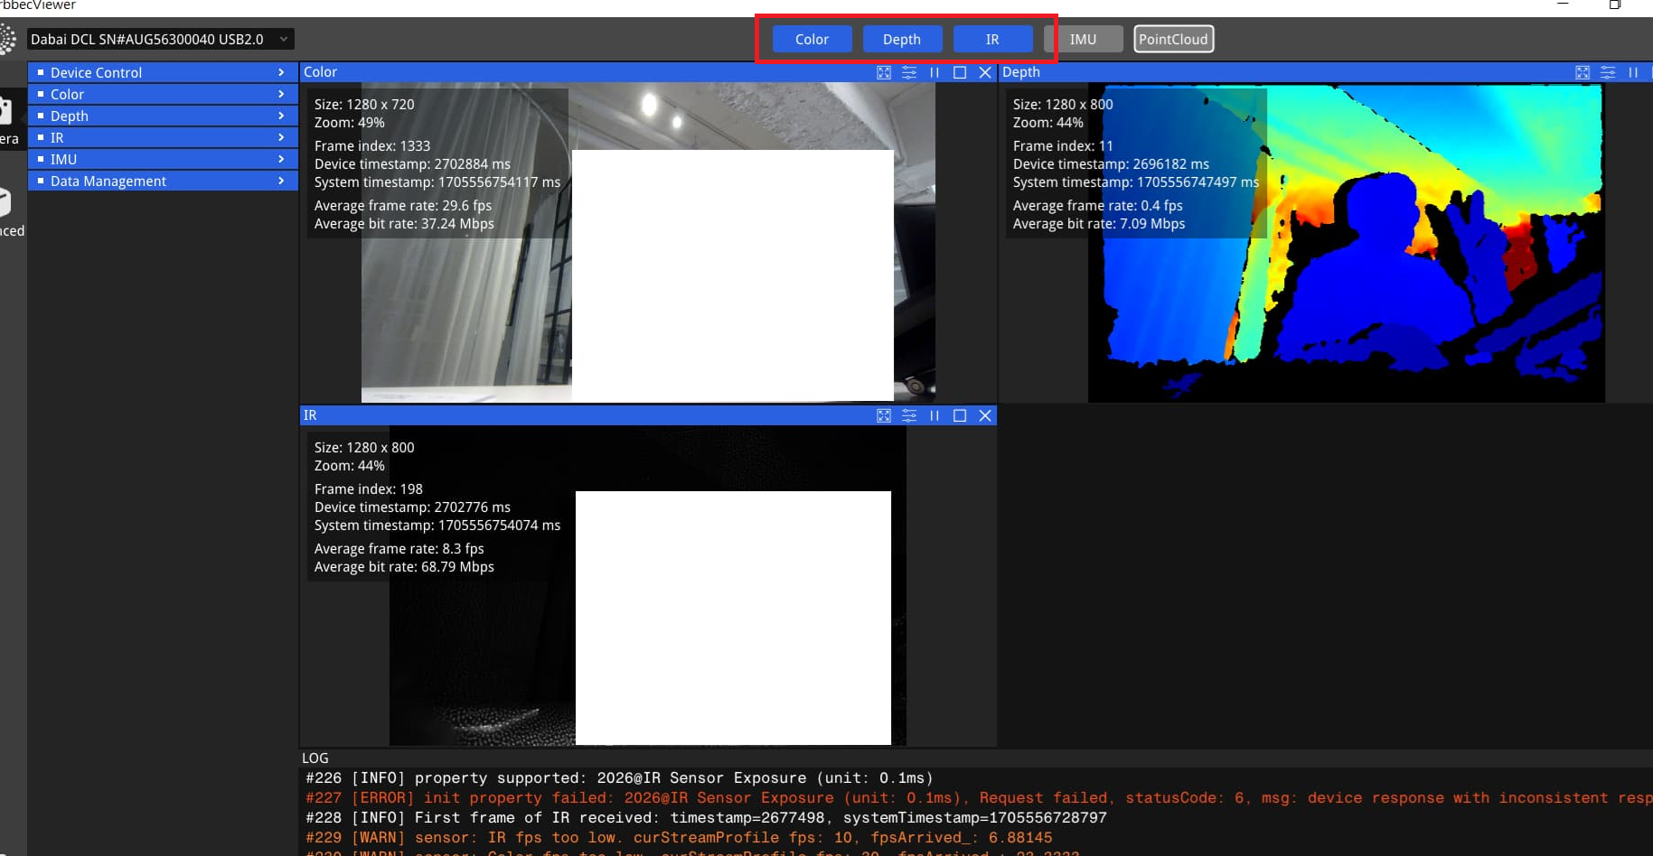Image resolution: width=1653 pixels, height=856 pixels.
Task: Maximize the Color stream panel
Action: pyautogui.click(x=960, y=72)
